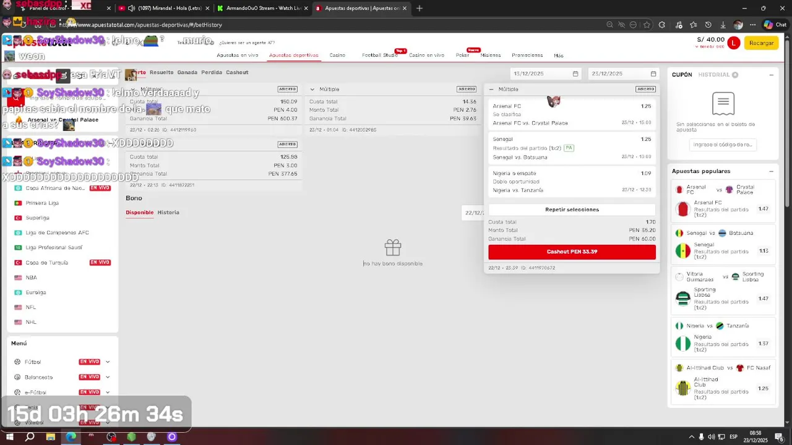Open NFL league in sidebar
This screenshot has width=792, height=445.
[x=30, y=307]
